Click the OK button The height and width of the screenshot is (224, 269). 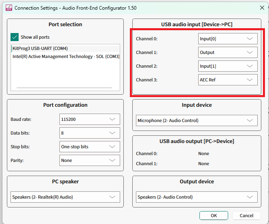[214, 216]
